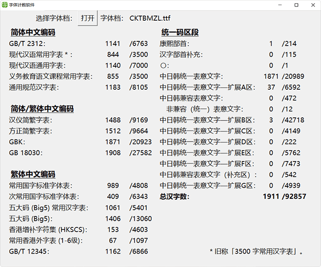Click the 康熙部首 row label
321x267 pixels.
pyautogui.click(x=174, y=44)
